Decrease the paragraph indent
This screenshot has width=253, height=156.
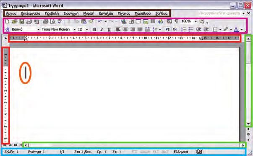click(x=198, y=29)
